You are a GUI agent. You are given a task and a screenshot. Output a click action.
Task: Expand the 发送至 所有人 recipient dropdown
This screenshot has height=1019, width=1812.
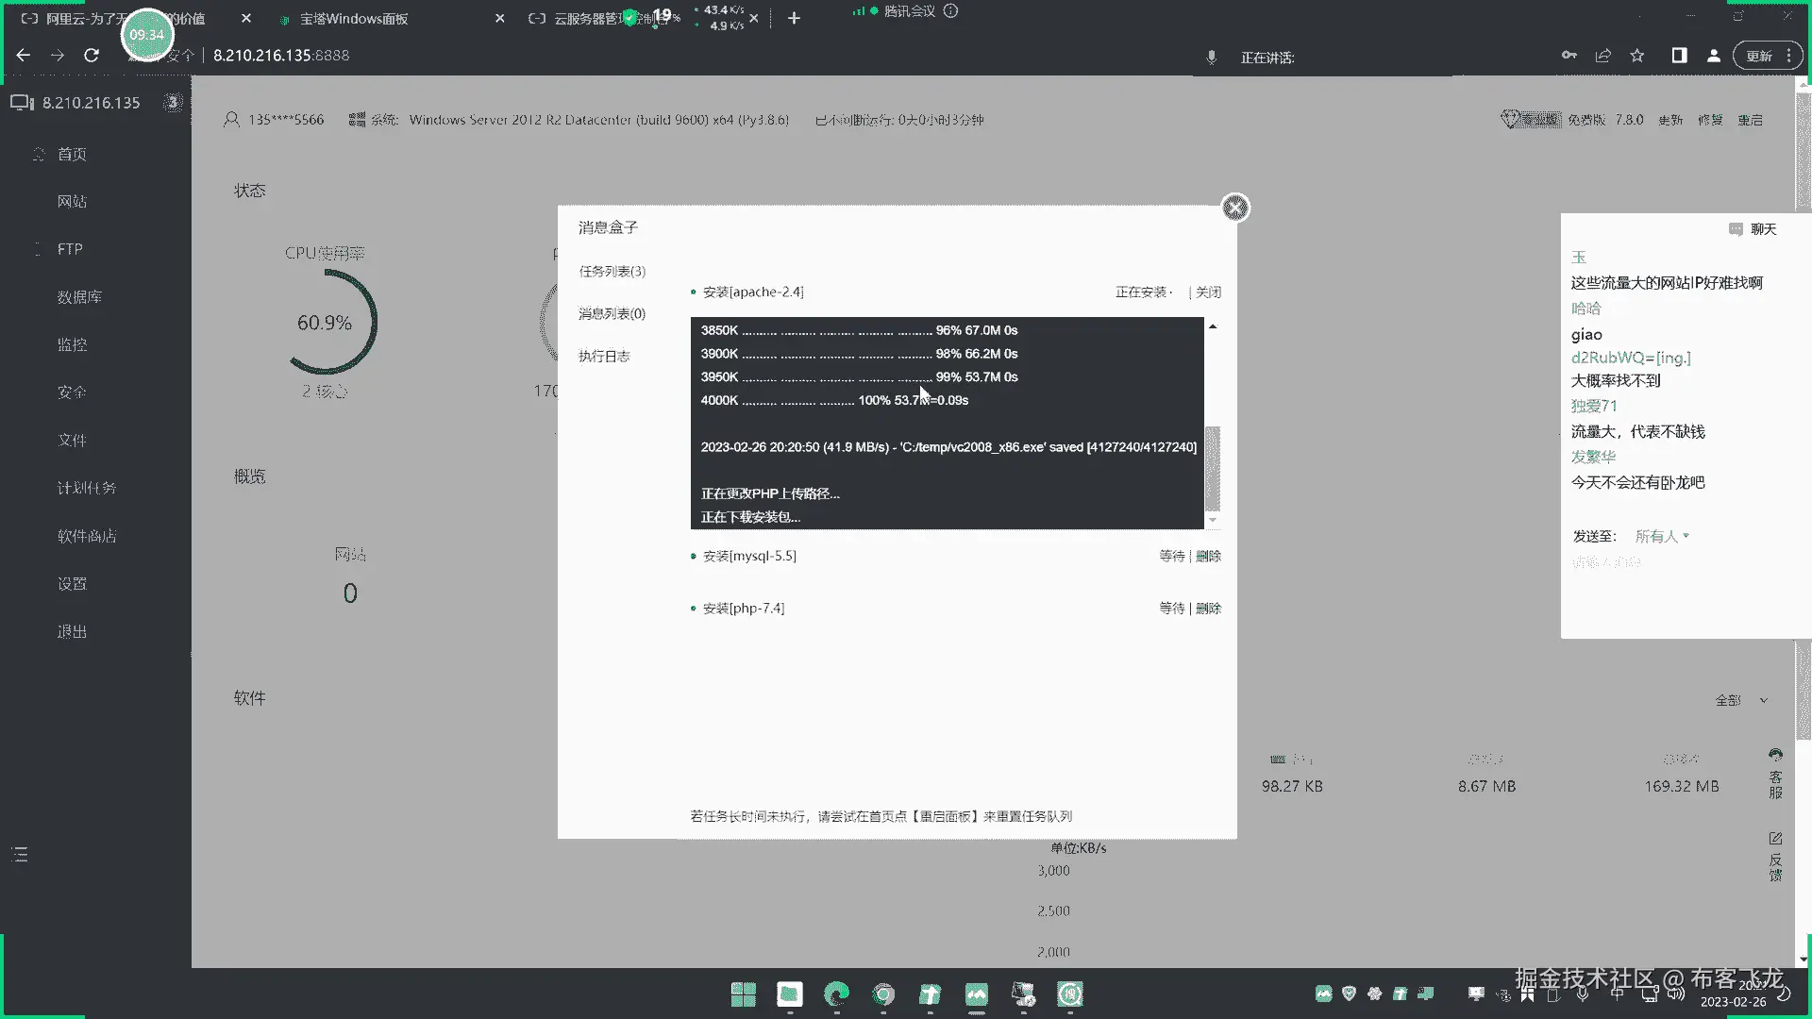tap(1662, 536)
